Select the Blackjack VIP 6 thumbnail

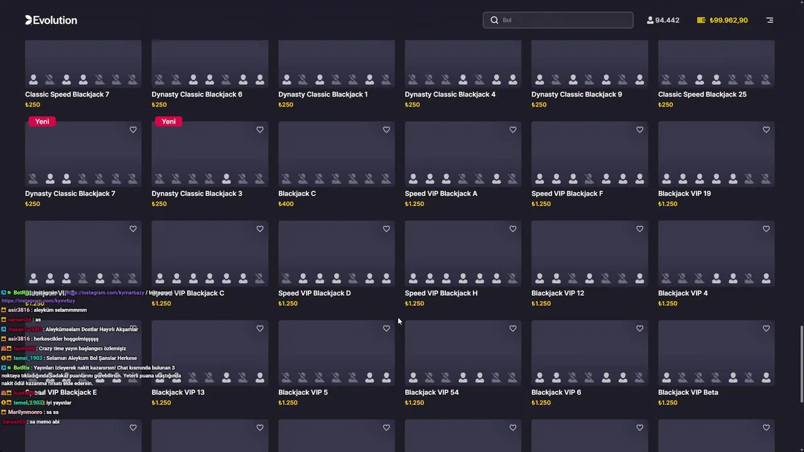click(589, 352)
